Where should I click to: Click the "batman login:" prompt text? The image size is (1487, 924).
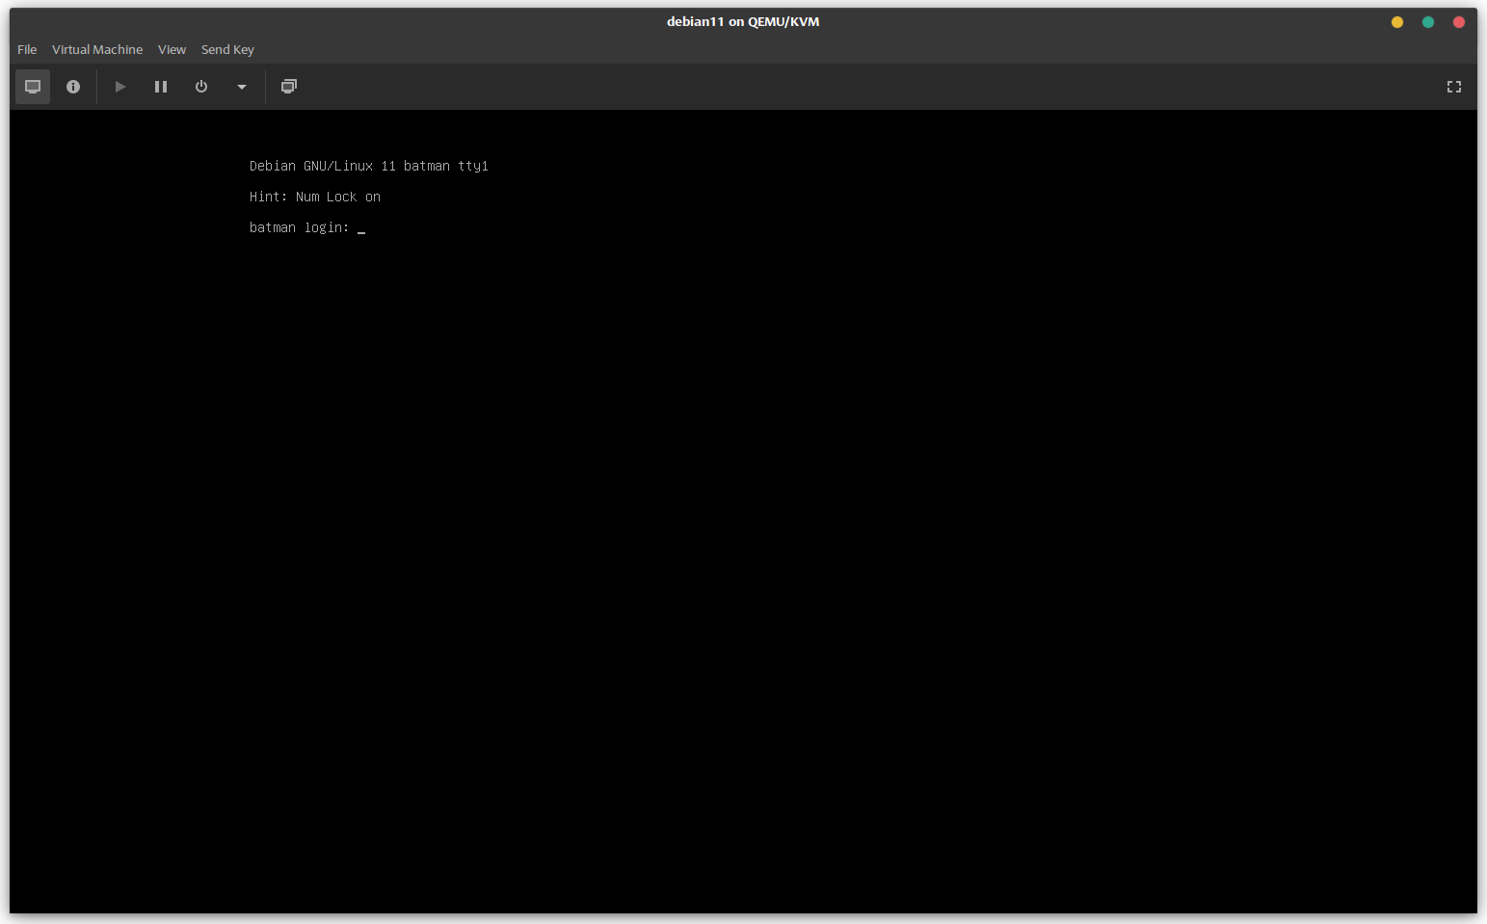[299, 227]
